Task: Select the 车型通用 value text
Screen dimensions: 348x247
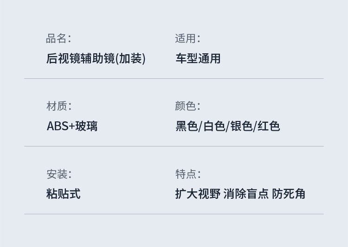Action: (x=198, y=58)
